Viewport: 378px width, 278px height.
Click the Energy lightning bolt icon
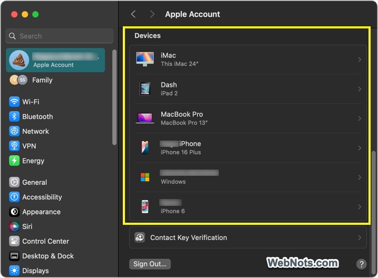point(14,161)
